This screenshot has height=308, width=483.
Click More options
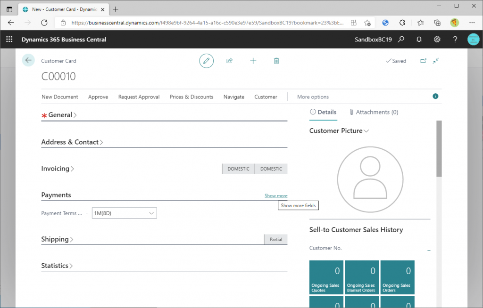coord(313,97)
